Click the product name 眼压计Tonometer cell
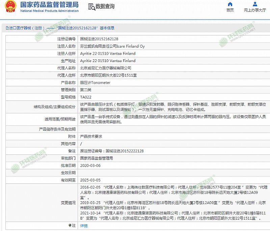The height and width of the screenshot is (231, 270). (95, 83)
